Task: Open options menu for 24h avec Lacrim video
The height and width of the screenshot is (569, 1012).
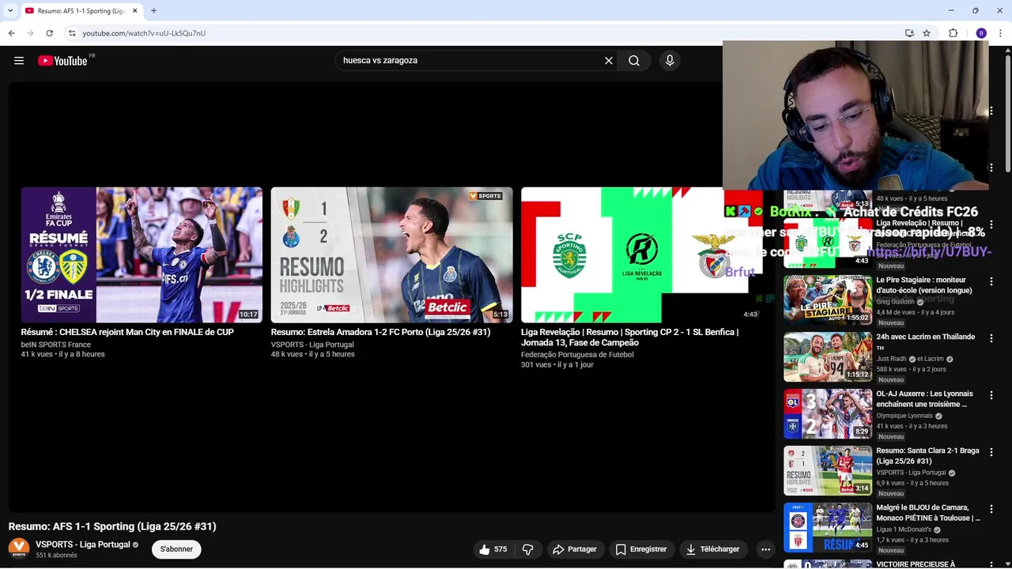Action: click(x=991, y=338)
